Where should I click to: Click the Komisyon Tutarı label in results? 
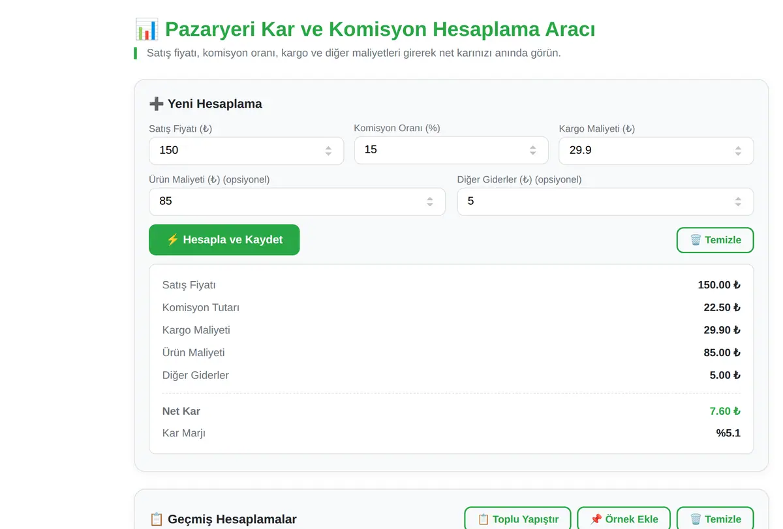(201, 307)
